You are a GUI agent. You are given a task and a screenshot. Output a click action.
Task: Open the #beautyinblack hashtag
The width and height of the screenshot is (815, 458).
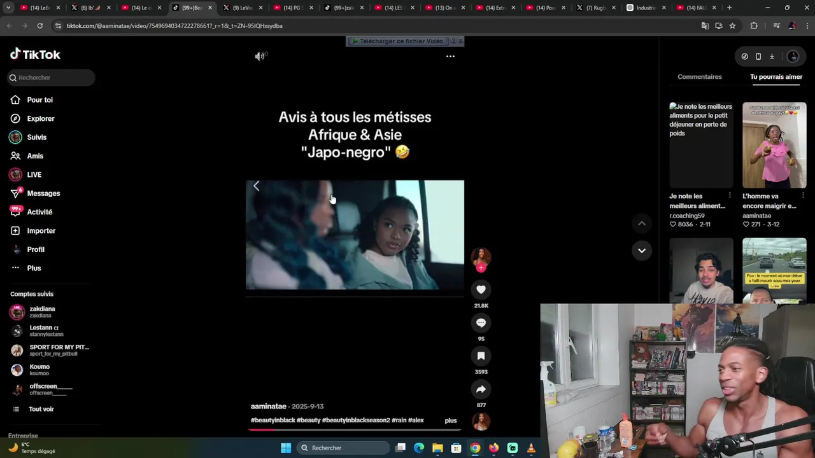tap(273, 420)
